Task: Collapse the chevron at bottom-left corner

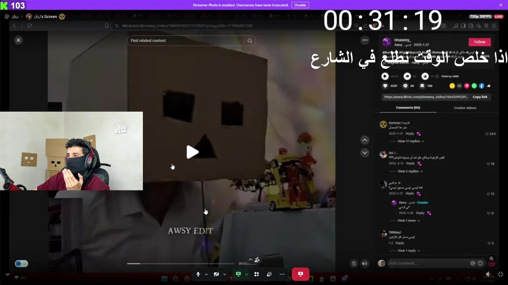Action: 8,274
